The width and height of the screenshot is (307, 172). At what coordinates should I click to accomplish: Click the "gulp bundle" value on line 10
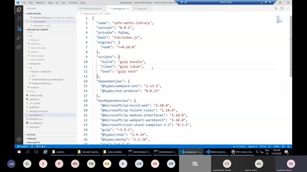tap(131, 62)
